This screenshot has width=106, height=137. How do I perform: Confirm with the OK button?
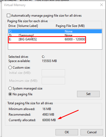click(67, 132)
